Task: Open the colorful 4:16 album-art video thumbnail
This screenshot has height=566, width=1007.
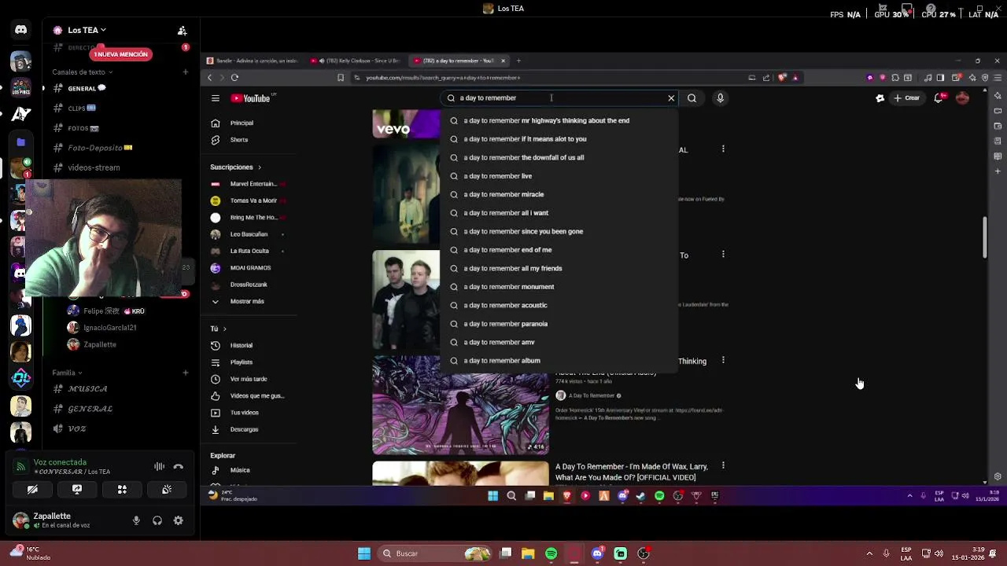Action: [x=460, y=405]
